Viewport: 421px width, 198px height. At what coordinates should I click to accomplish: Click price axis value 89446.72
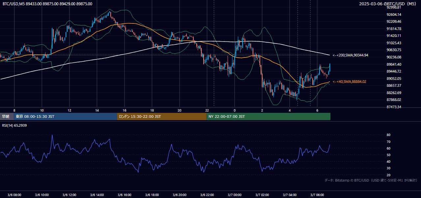394,71
